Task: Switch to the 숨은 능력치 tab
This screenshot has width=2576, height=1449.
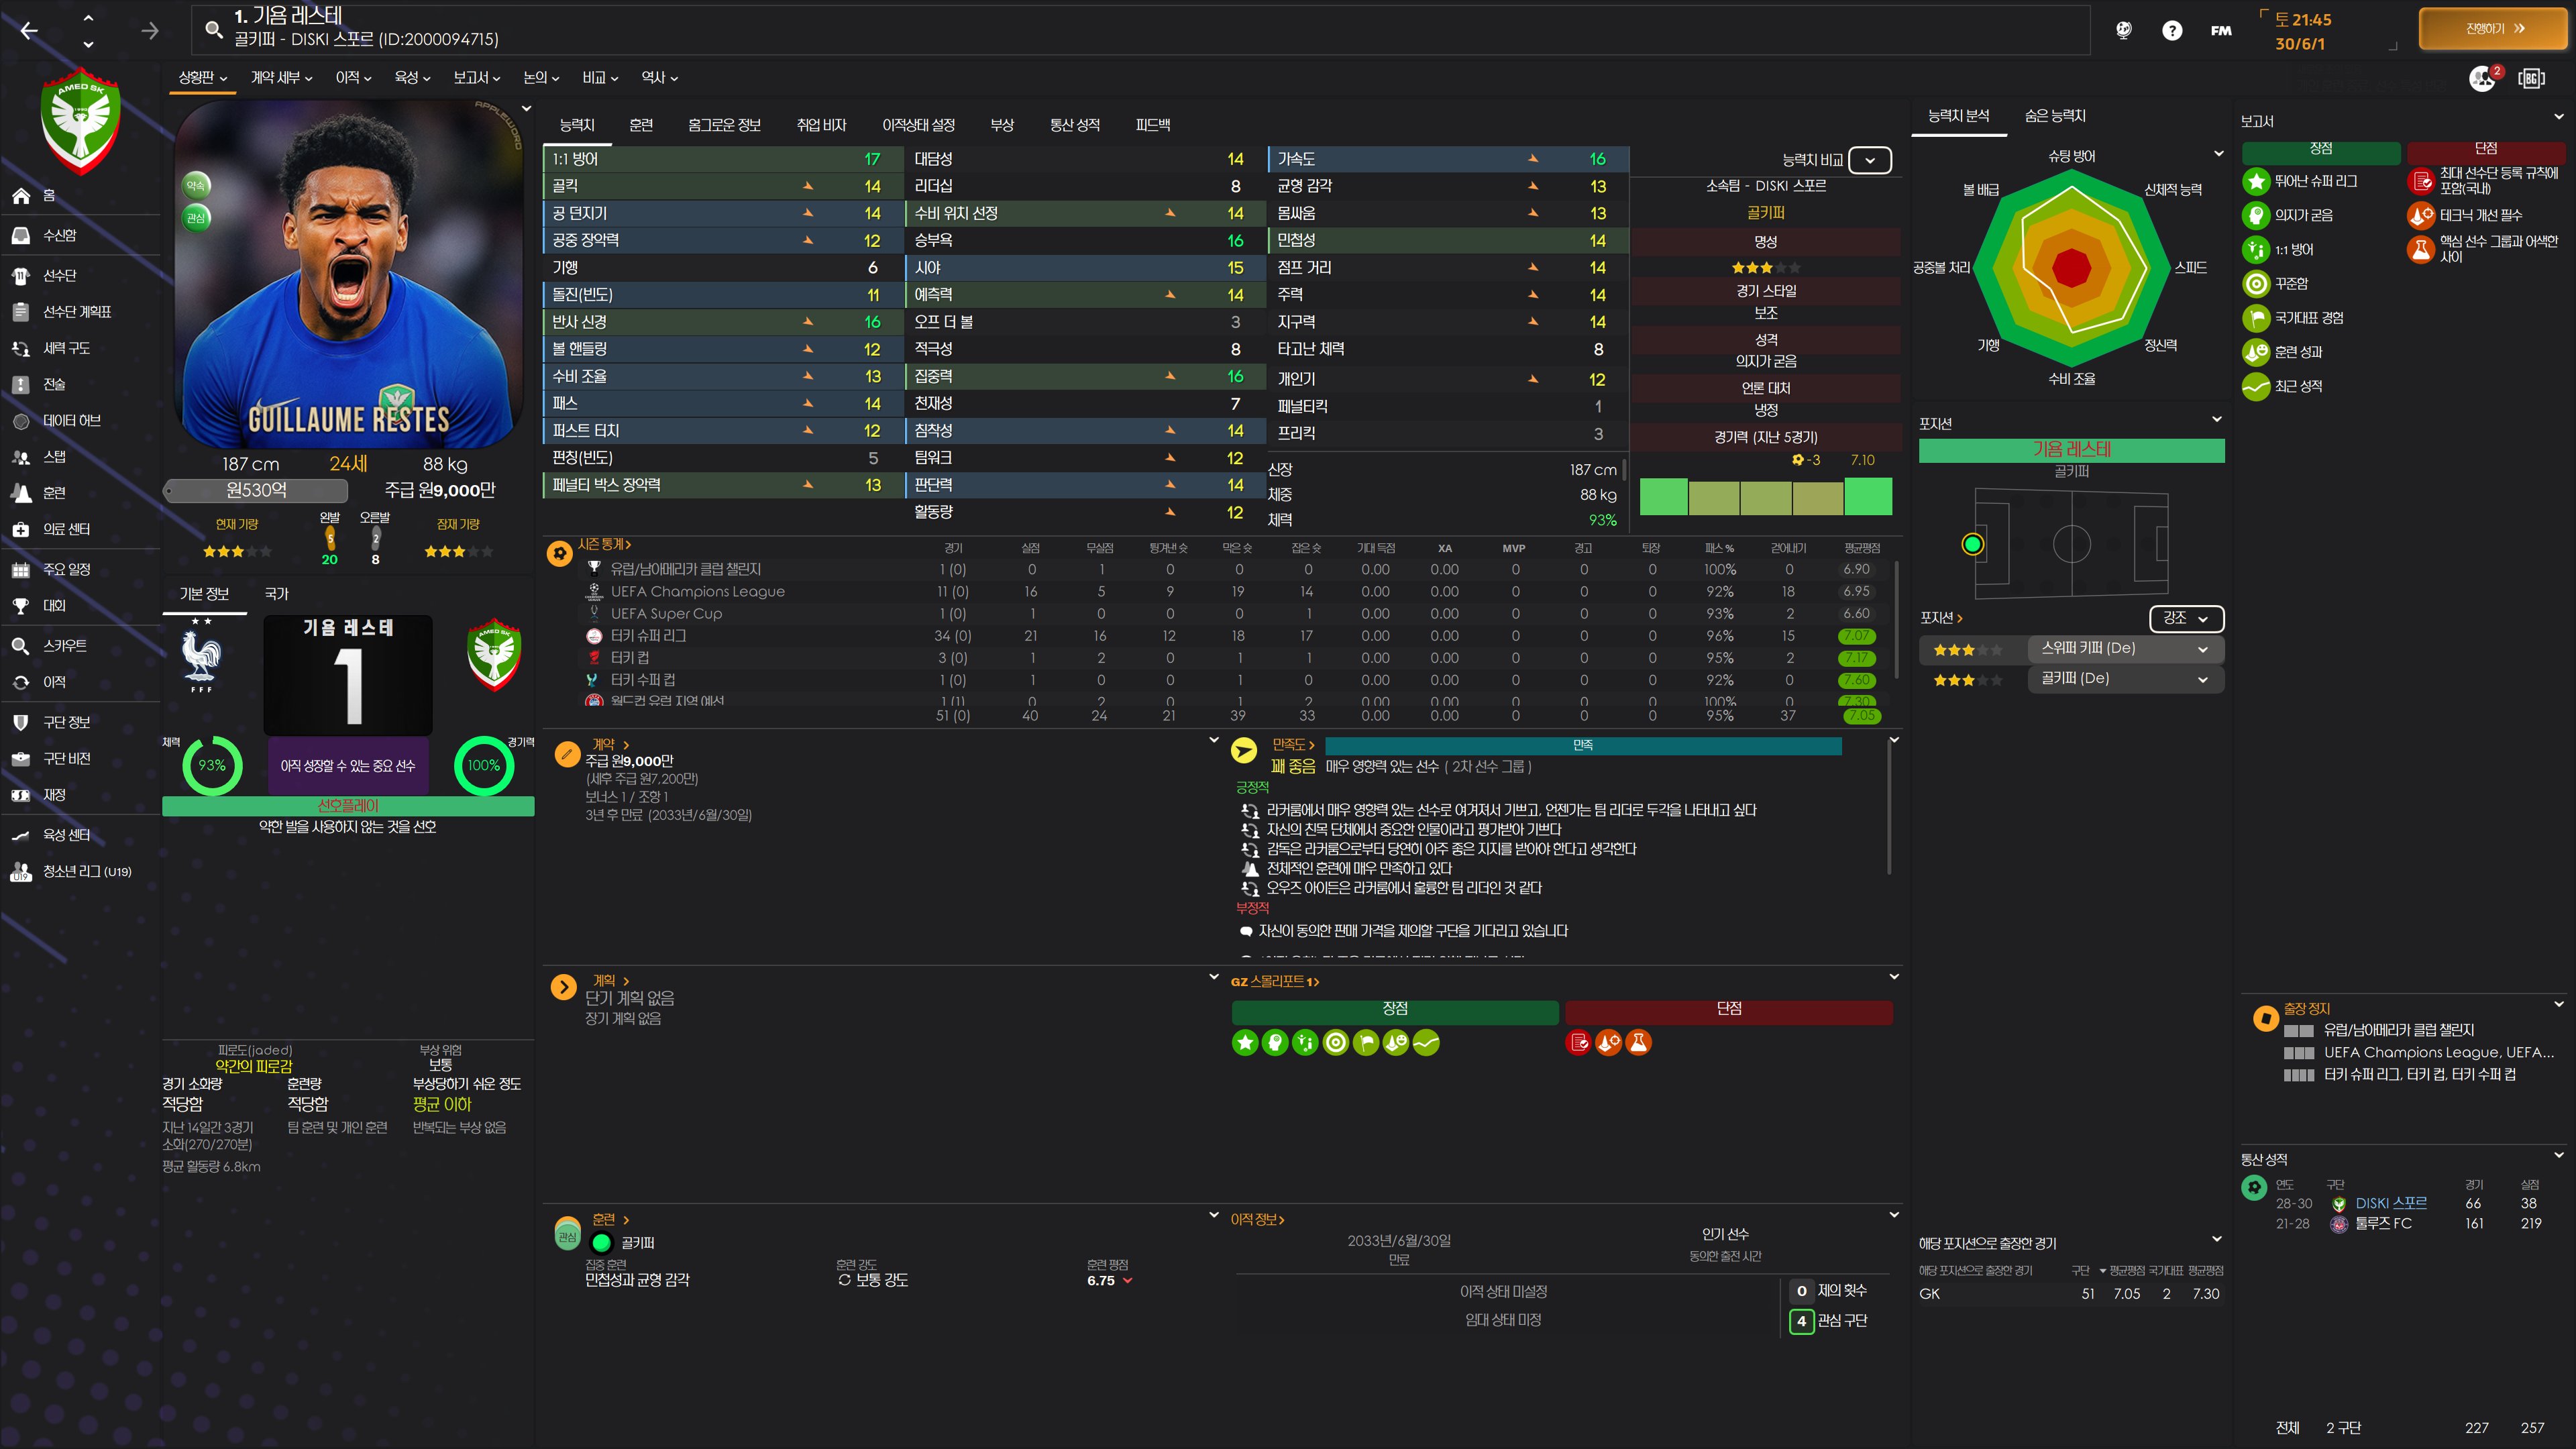Action: point(2054,116)
